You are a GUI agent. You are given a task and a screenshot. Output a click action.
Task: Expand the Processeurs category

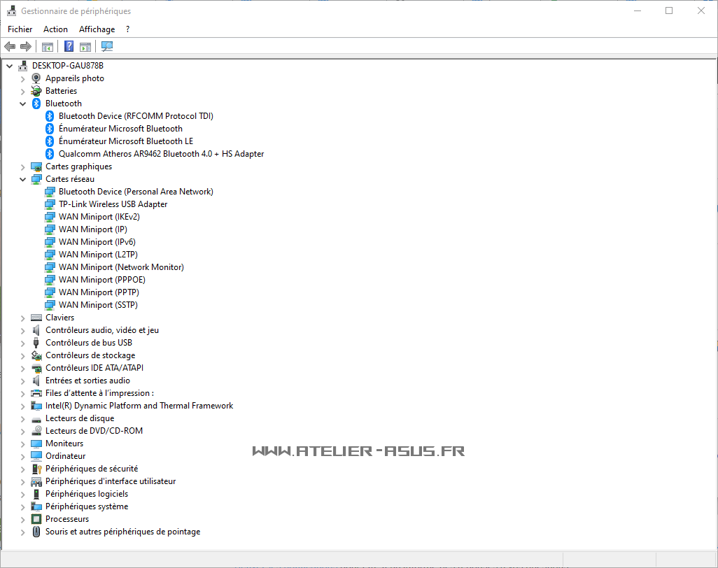[23, 520]
